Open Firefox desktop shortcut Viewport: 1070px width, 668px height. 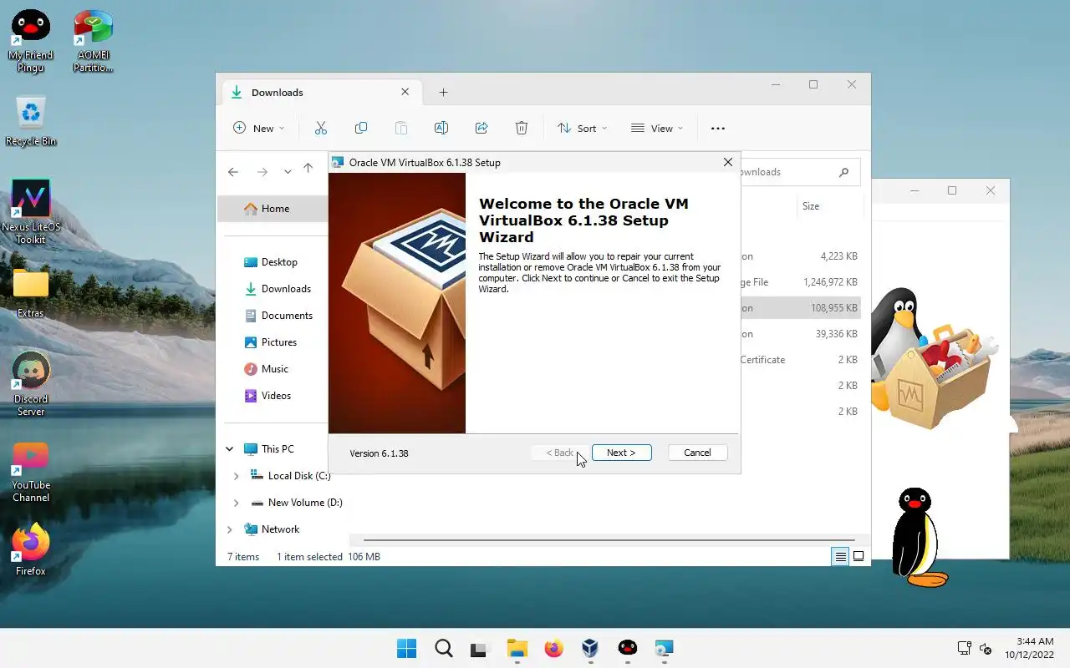(31, 550)
